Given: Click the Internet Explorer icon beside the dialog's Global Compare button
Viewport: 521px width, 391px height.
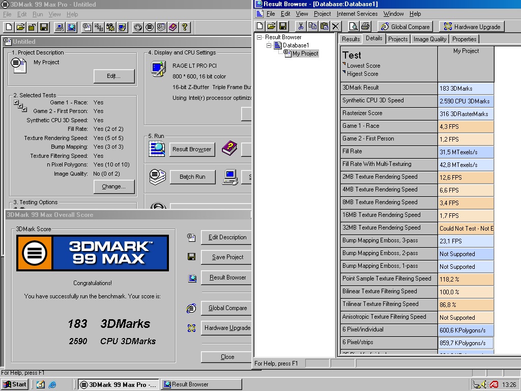Looking at the screenshot, I should (191, 308).
